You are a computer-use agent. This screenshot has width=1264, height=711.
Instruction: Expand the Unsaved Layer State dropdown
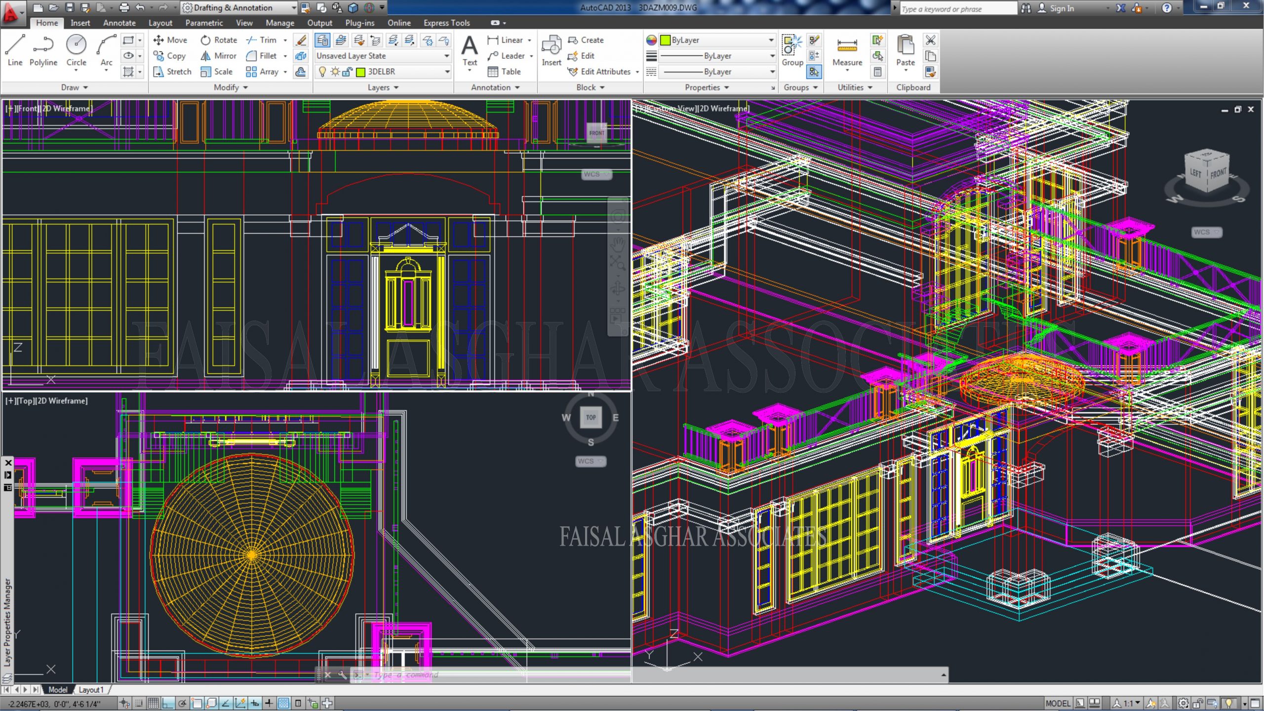[x=447, y=56]
